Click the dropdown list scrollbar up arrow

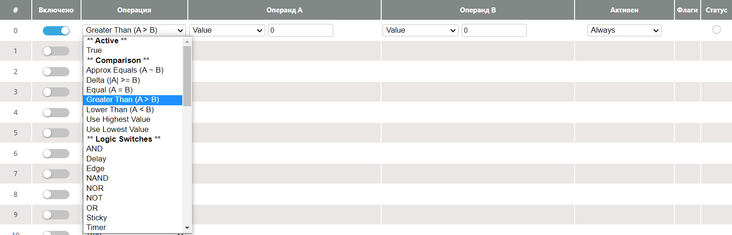(x=187, y=41)
